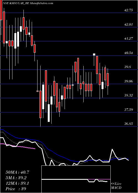Click the 39.8 price axis label
138x193 pixels.
(x=128, y=67)
